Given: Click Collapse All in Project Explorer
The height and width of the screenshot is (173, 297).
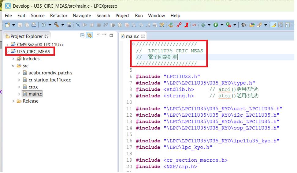Looking at the screenshot, I should 82,36.
